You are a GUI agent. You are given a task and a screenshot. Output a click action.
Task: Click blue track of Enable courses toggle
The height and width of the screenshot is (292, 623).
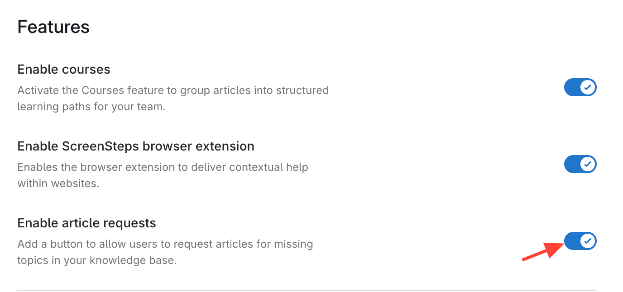pos(571,87)
